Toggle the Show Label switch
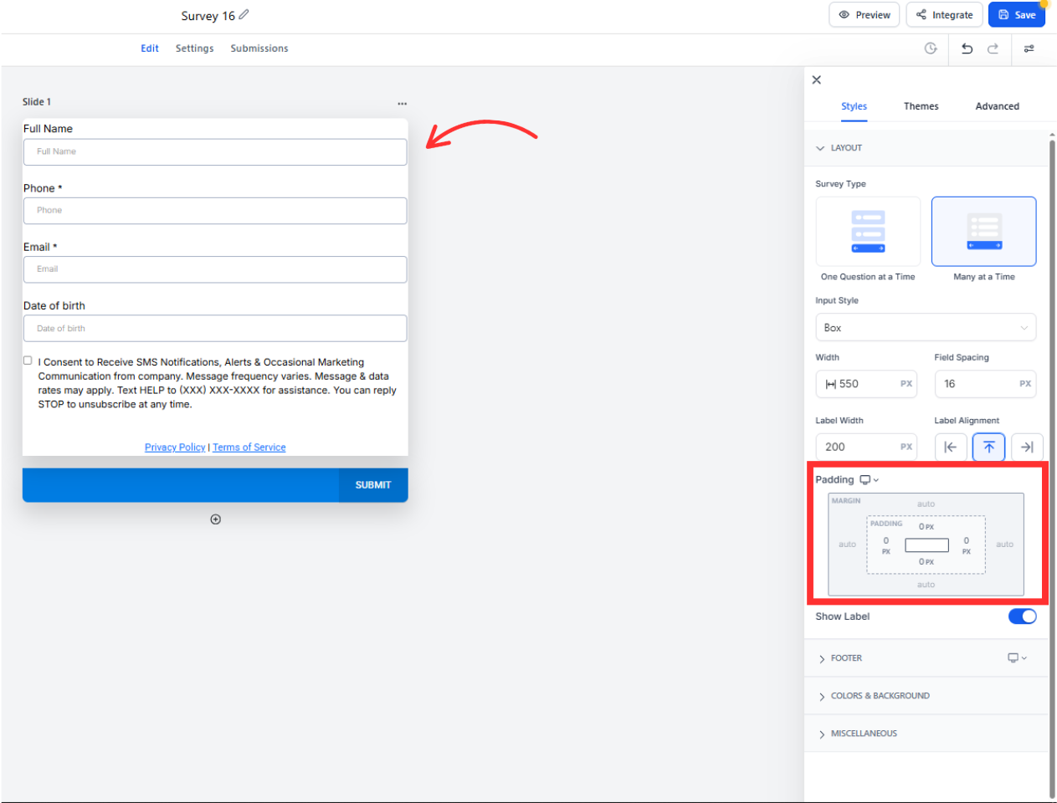 [1022, 616]
